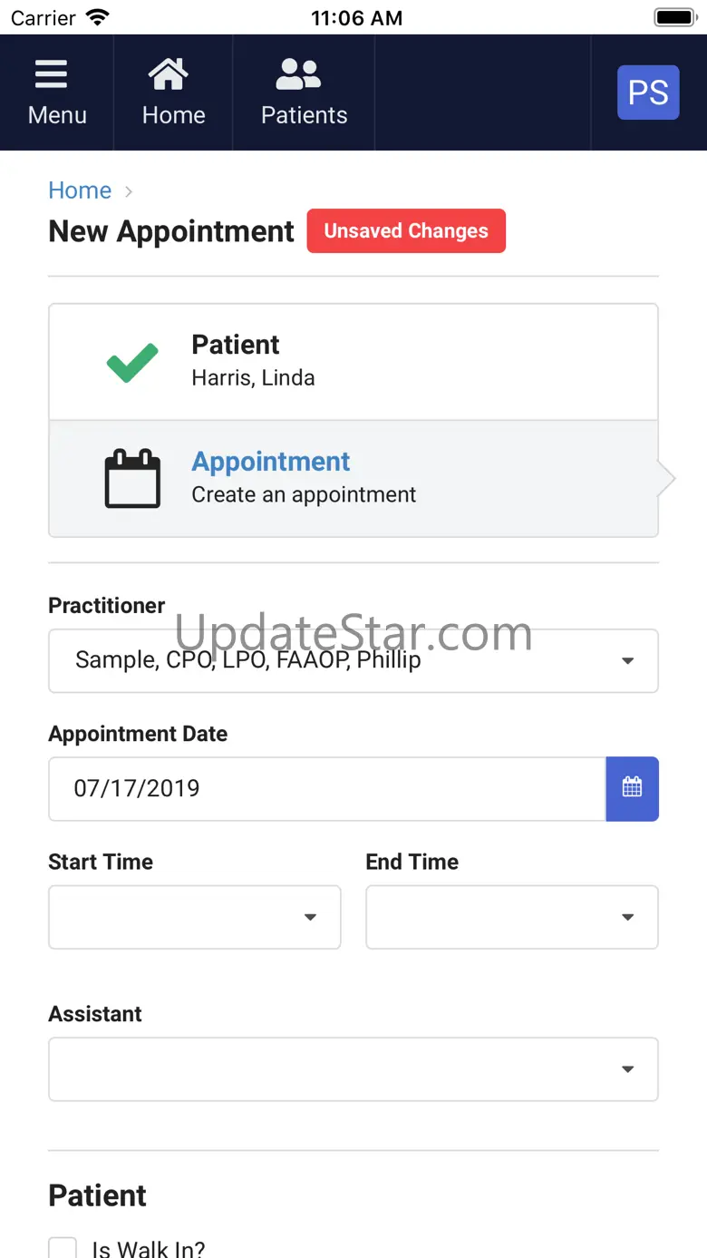This screenshot has width=707, height=1258.
Task: Follow the Home breadcrumb link
Action: 80,190
